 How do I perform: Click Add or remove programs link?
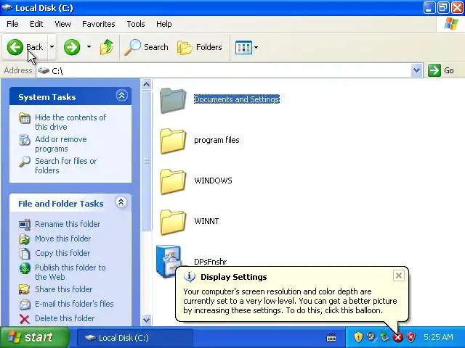[x=61, y=144]
